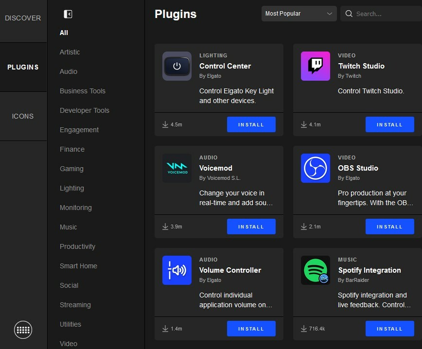Show All plugin categories
This screenshot has height=349, width=422.
[64, 33]
